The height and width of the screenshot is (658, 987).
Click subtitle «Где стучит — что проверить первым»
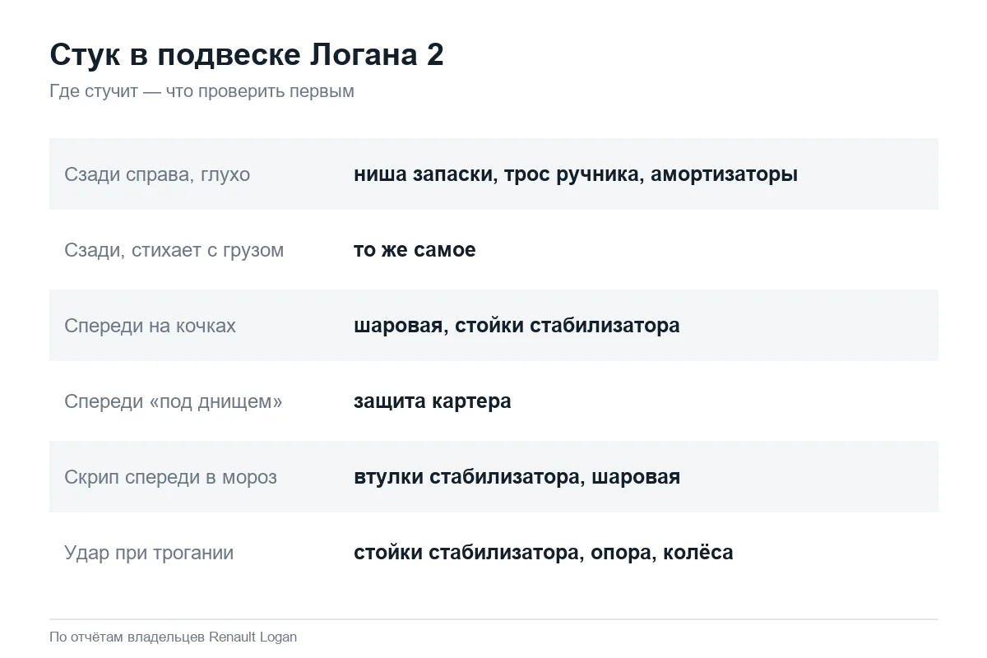click(202, 91)
